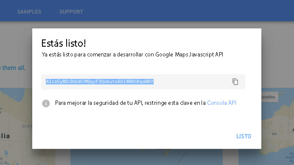Copy the API key with the copy icon

[235, 82]
